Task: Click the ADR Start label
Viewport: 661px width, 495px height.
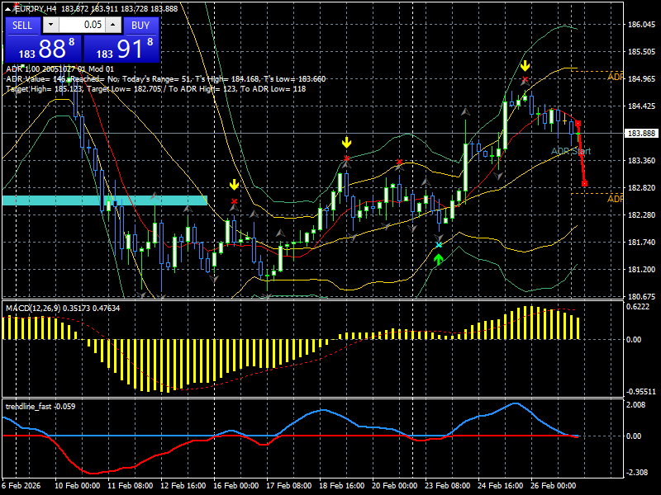Action: coord(571,151)
